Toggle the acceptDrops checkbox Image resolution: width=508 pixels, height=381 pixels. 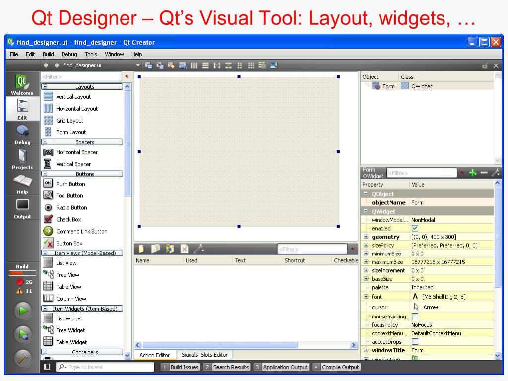[x=415, y=341]
